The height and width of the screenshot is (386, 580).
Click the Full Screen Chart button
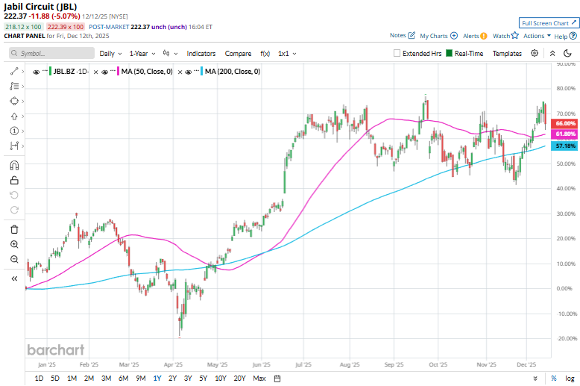tap(547, 23)
